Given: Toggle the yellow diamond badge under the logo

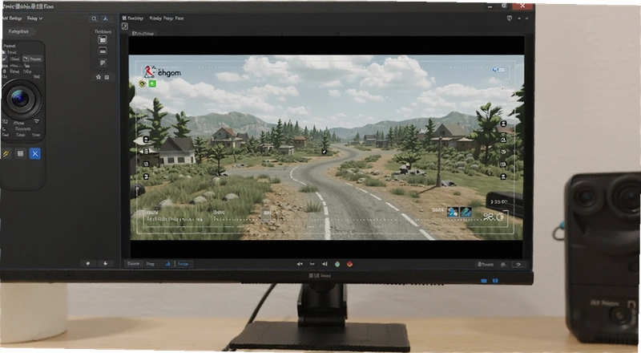Looking at the screenshot, I should click(x=143, y=83).
